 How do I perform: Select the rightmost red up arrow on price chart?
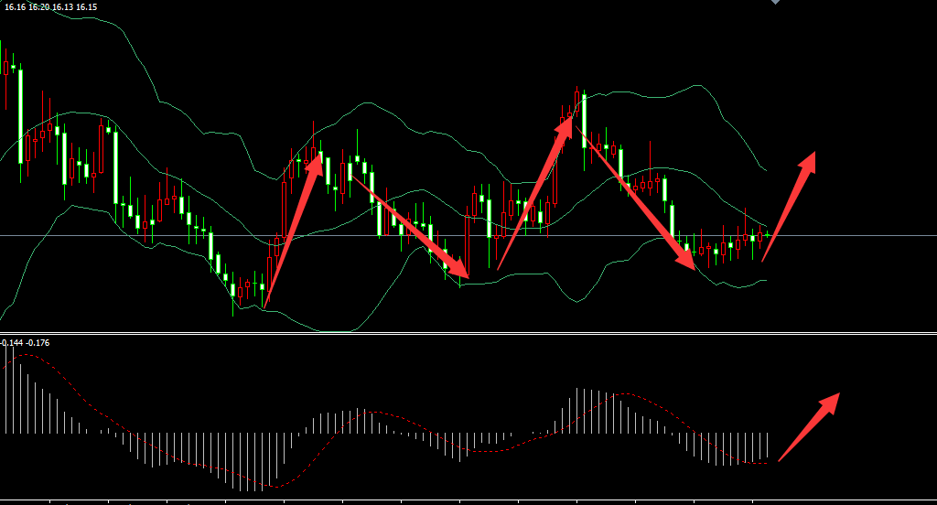pos(789,205)
